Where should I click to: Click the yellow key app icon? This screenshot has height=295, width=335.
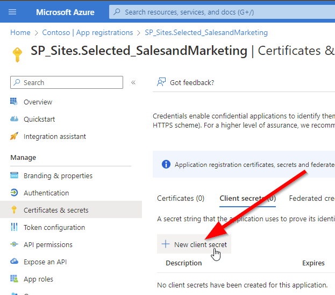[17, 55]
